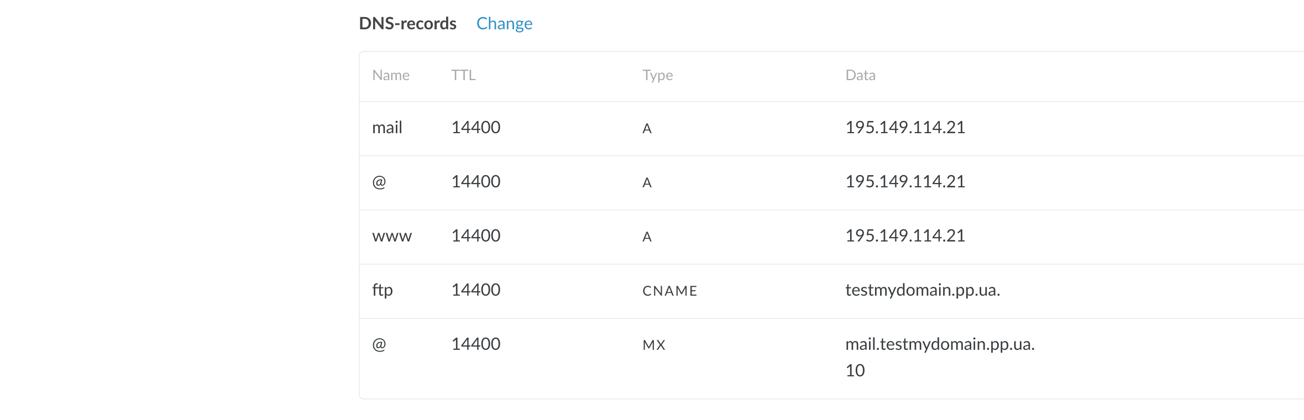
Task: Click the IP address of the mail record
Action: click(905, 128)
